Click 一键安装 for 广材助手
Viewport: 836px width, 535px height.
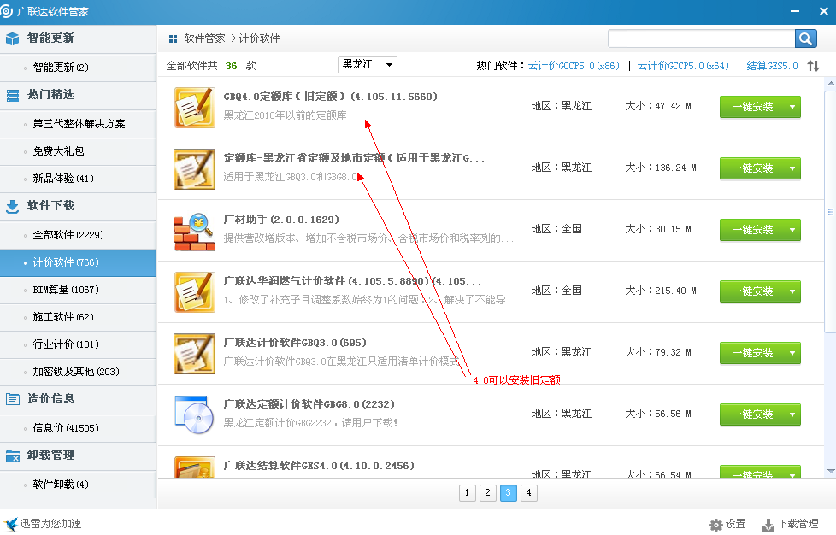tap(752, 230)
